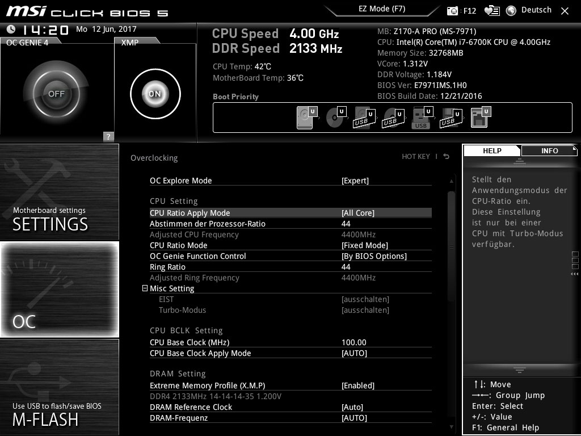
Task: Click the side panel collapse arrows icon
Action: tap(575, 274)
